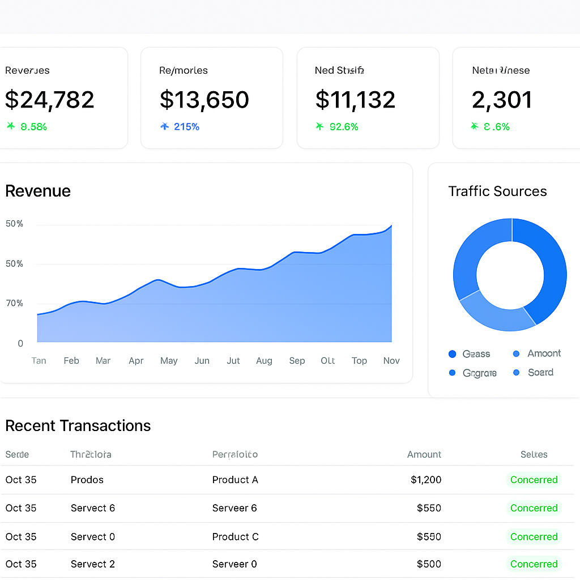The height and width of the screenshot is (580, 580).
Task: Click the Product A cell
Action: click(x=235, y=480)
